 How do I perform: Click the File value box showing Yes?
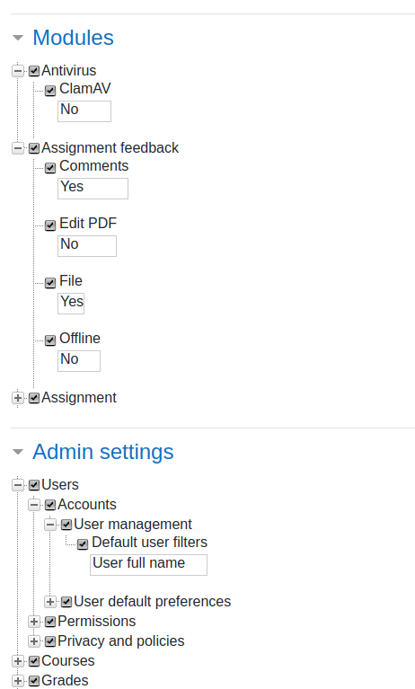tap(71, 304)
